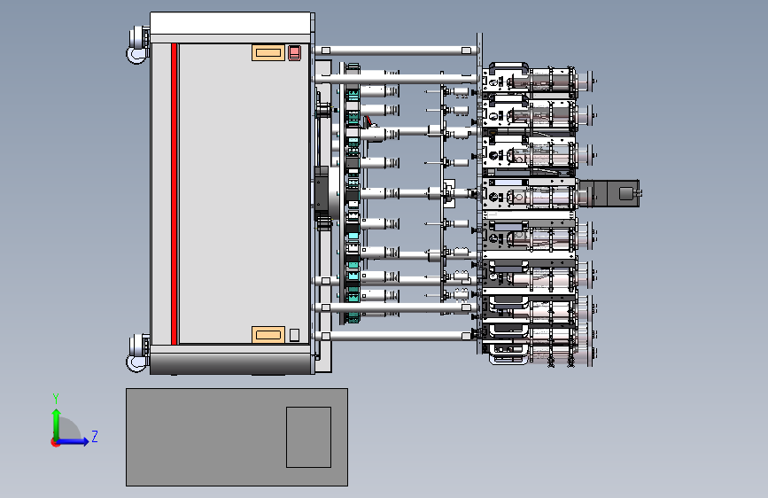Pick the dark motor protruding at far right
The height and width of the screenshot is (498, 768).
point(609,193)
